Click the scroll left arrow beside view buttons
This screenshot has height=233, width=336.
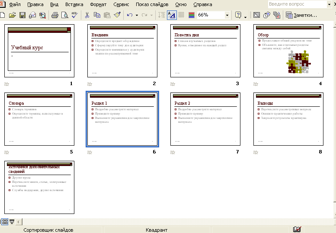18,222
